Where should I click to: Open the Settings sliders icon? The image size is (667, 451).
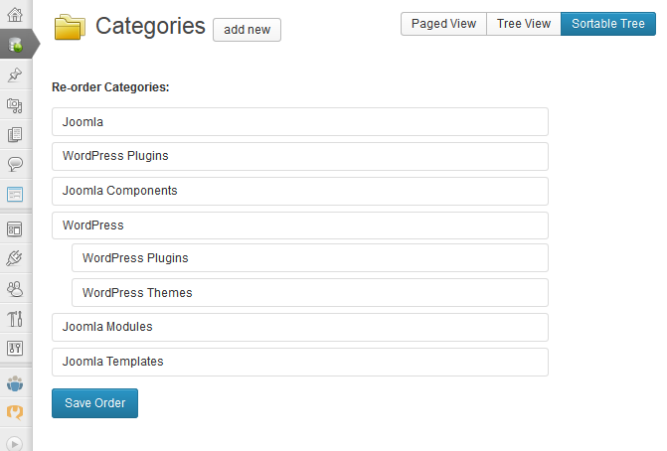coord(15,348)
